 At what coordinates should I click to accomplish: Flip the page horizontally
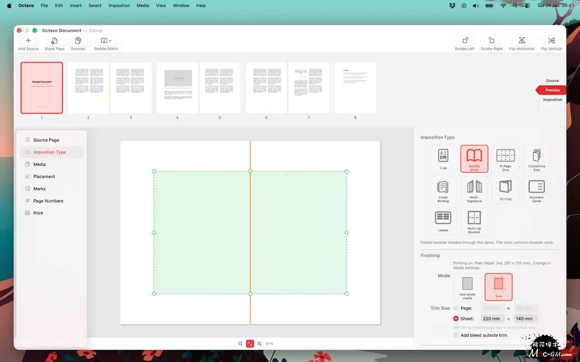click(521, 41)
